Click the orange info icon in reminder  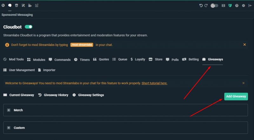7,45
